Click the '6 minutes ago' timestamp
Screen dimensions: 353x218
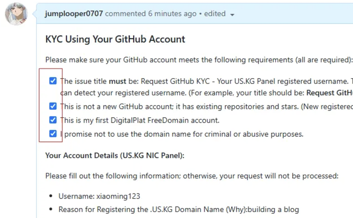[172, 14]
